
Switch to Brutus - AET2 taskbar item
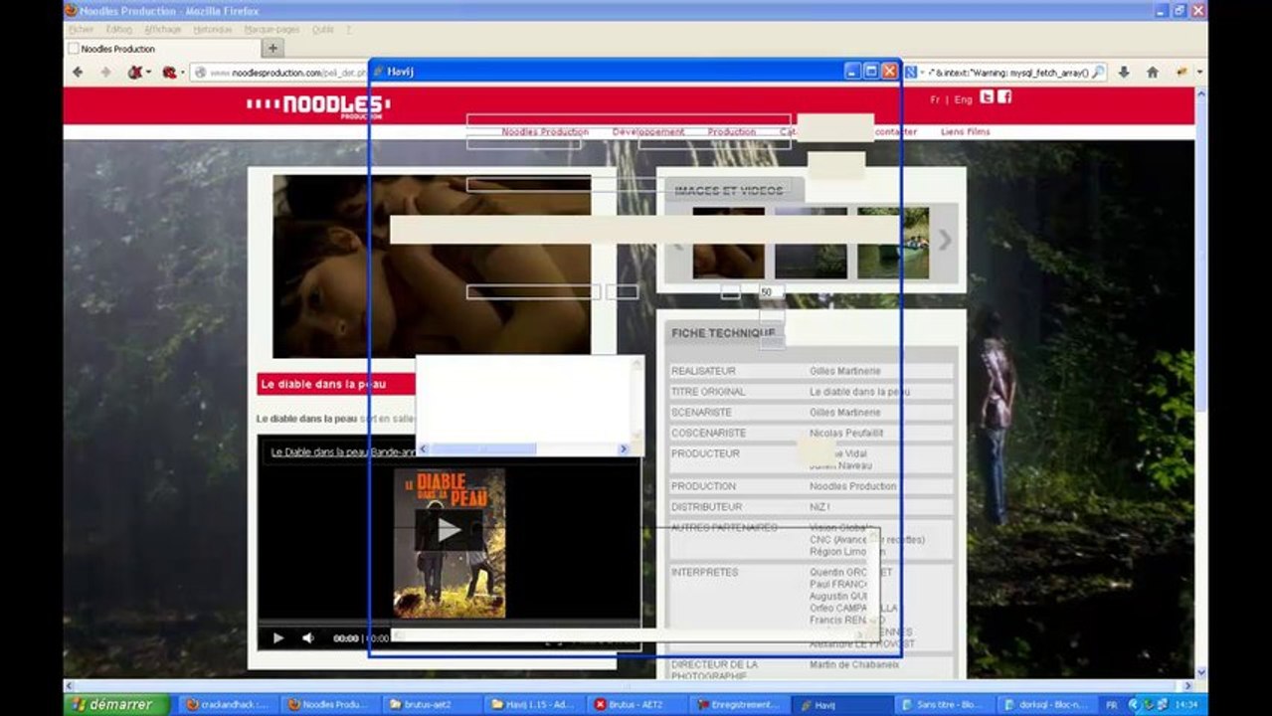point(636,704)
